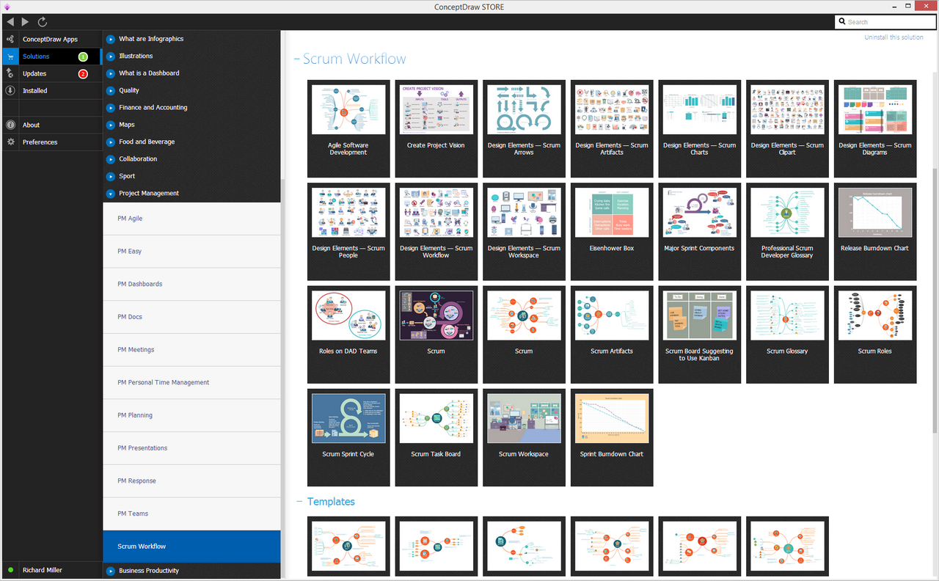
Task: Click the Installed download icon
Action: [10, 91]
